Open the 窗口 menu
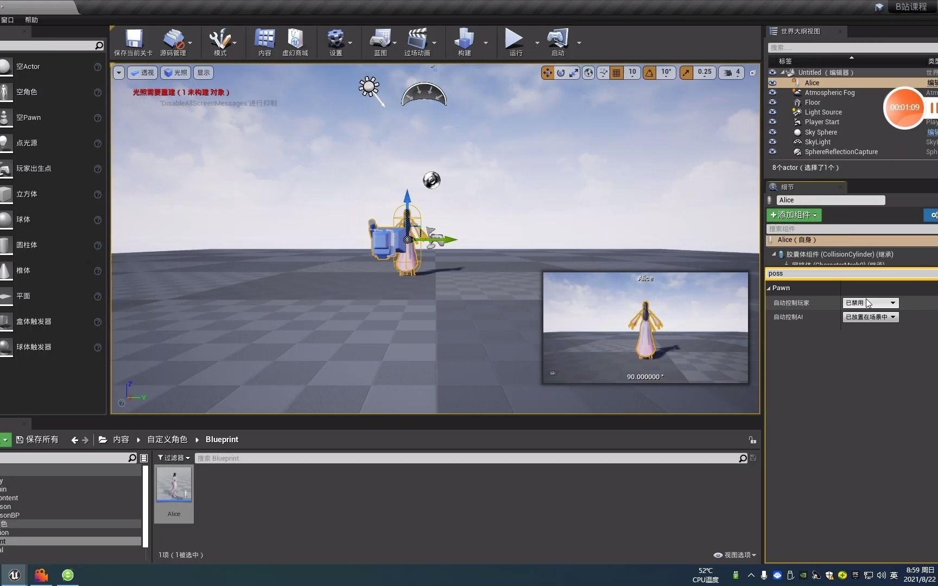The image size is (938, 586). (x=8, y=20)
